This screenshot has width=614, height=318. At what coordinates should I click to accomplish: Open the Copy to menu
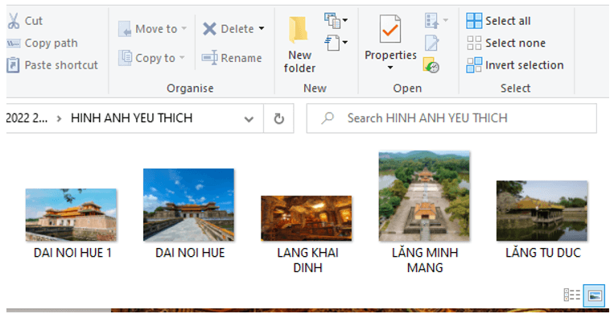151,58
